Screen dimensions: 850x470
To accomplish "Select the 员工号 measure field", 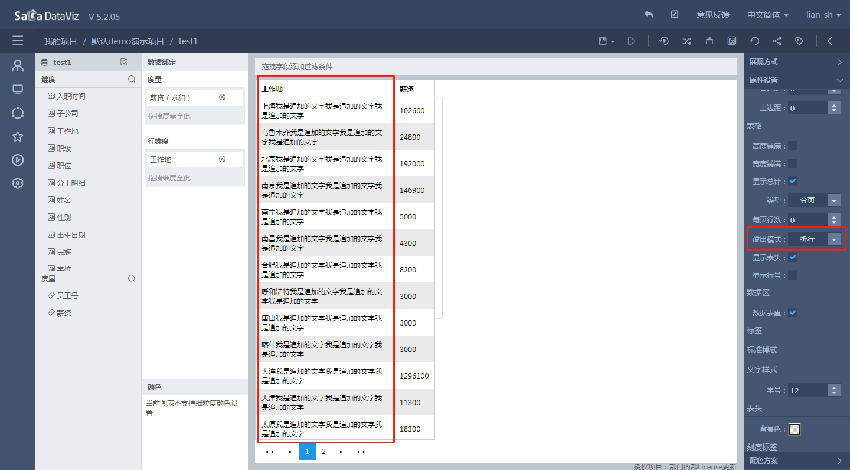I will (63, 296).
